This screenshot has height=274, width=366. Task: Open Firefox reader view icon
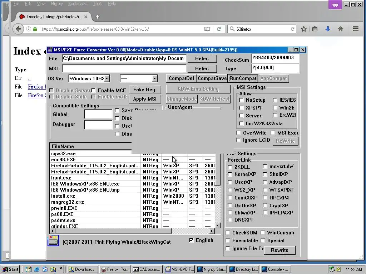[207, 29]
